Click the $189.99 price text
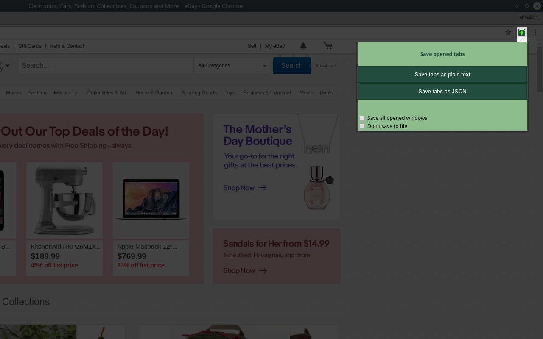 [45, 256]
